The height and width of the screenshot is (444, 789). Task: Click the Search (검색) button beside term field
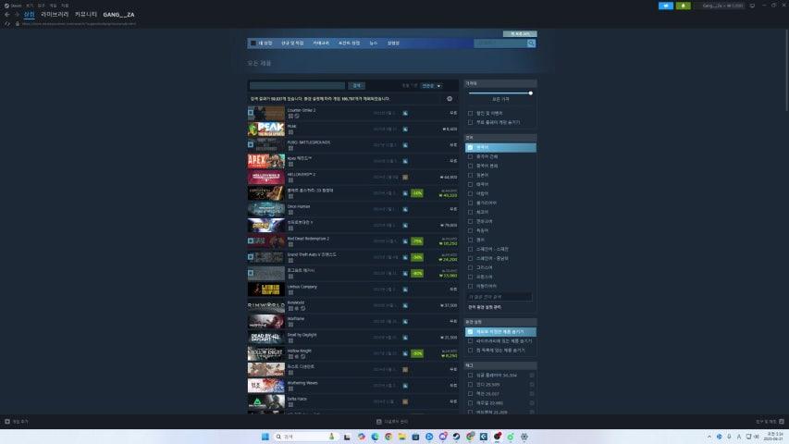pos(357,86)
